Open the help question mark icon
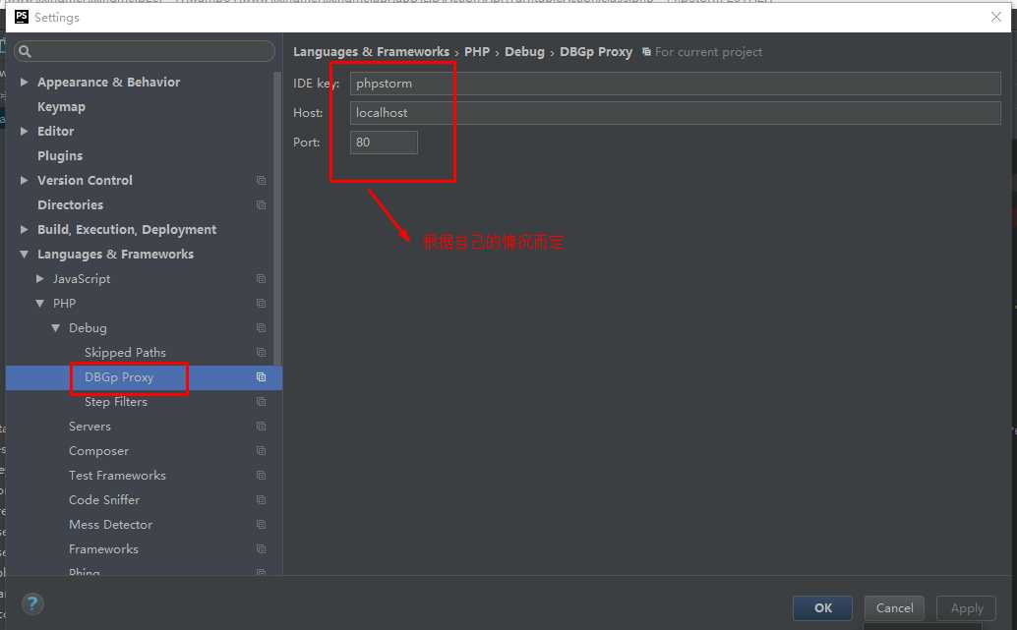Image resolution: width=1017 pixels, height=630 pixels. [x=32, y=604]
